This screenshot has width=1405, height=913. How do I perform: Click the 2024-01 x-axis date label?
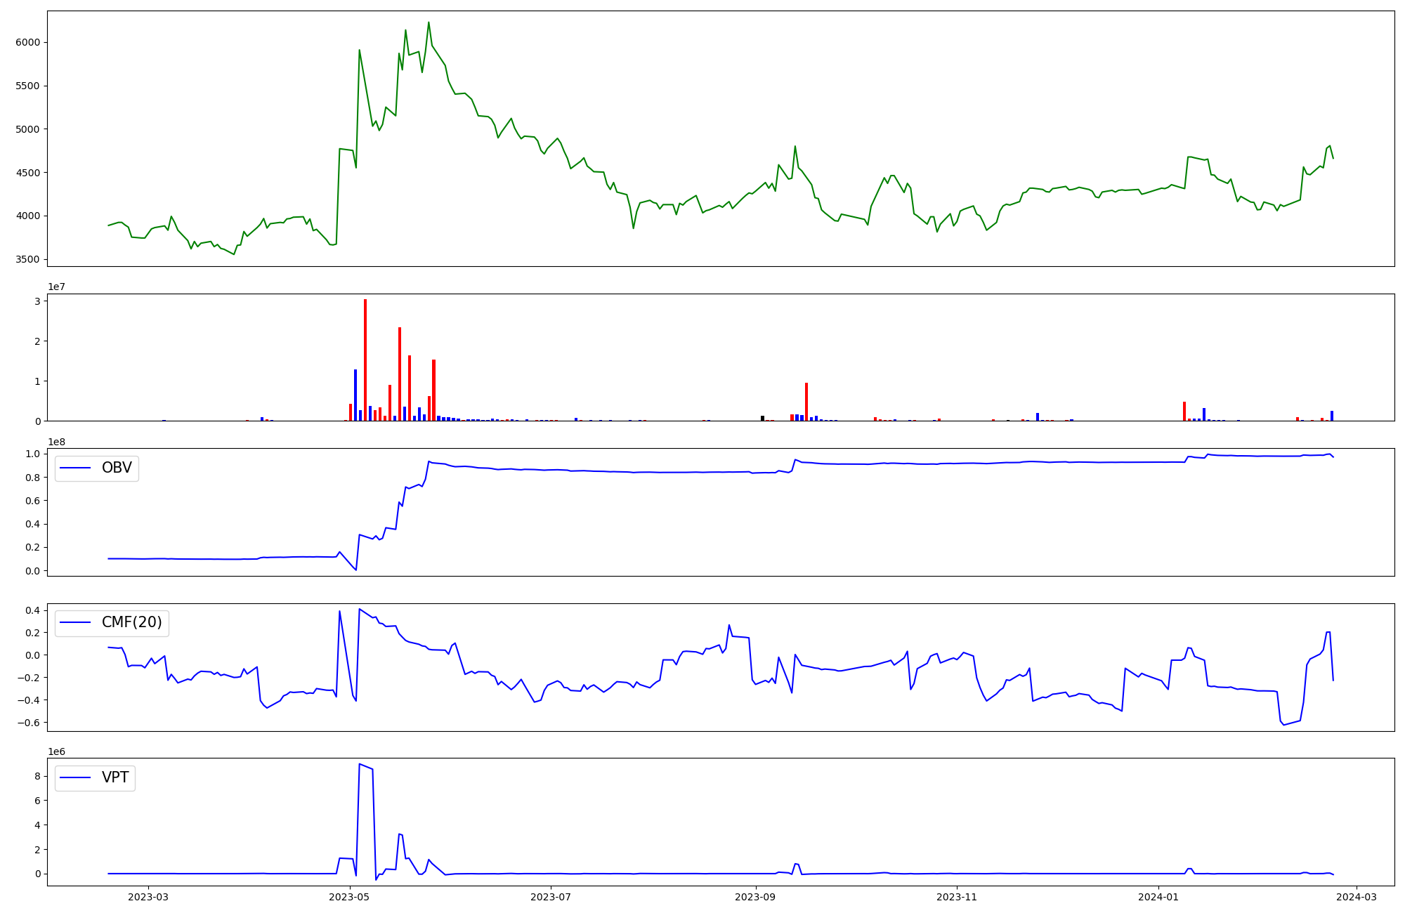click(1158, 897)
